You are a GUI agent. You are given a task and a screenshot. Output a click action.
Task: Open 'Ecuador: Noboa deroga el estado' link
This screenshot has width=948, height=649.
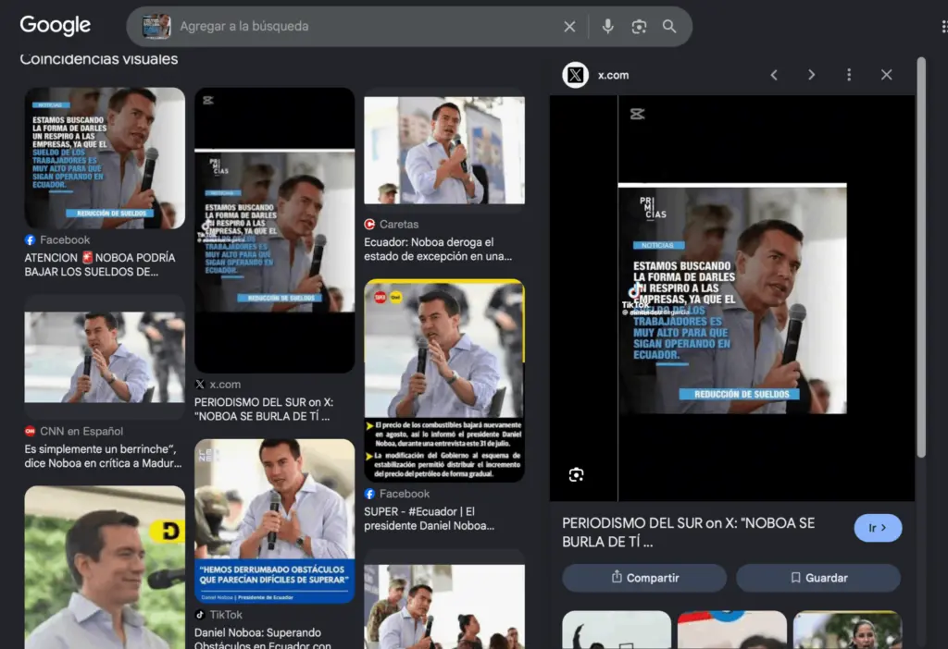(x=438, y=250)
